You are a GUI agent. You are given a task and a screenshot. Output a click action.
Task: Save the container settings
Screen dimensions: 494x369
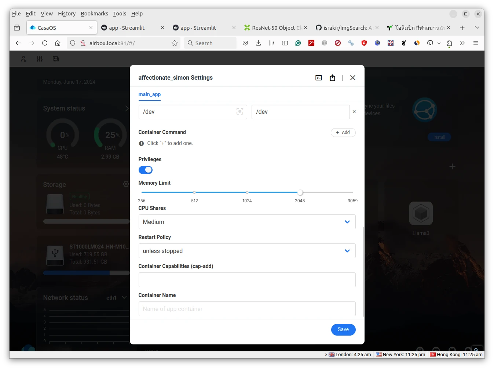click(343, 330)
